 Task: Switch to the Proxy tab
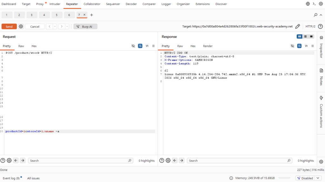(x=40, y=4)
